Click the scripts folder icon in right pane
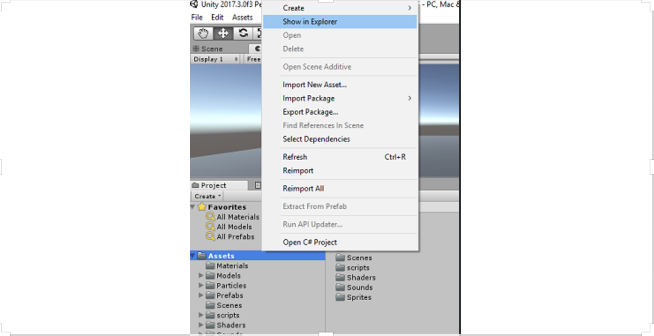654x336 pixels. tap(340, 268)
